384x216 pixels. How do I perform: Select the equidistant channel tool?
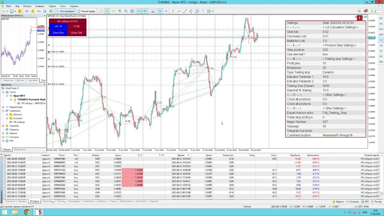pos(191,11)
